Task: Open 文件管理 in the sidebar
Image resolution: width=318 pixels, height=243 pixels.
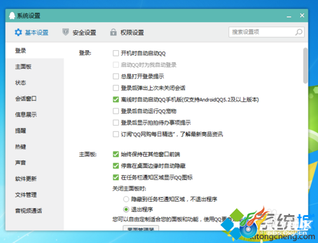Action: pyautogui.click(x=34, y=195)
